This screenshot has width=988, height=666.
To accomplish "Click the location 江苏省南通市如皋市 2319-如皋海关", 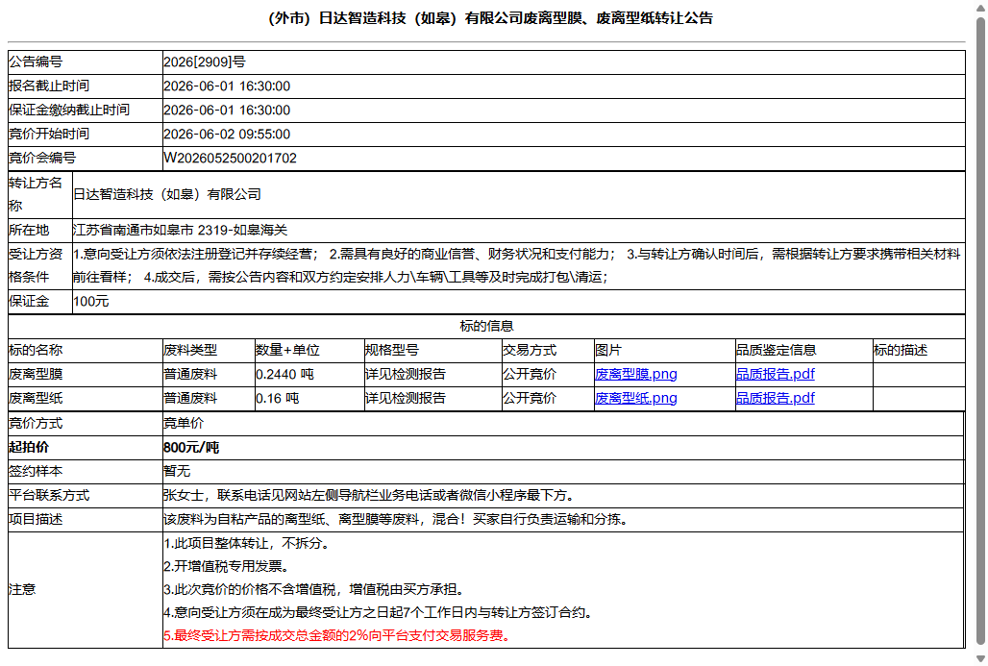I will coord(181,230).
